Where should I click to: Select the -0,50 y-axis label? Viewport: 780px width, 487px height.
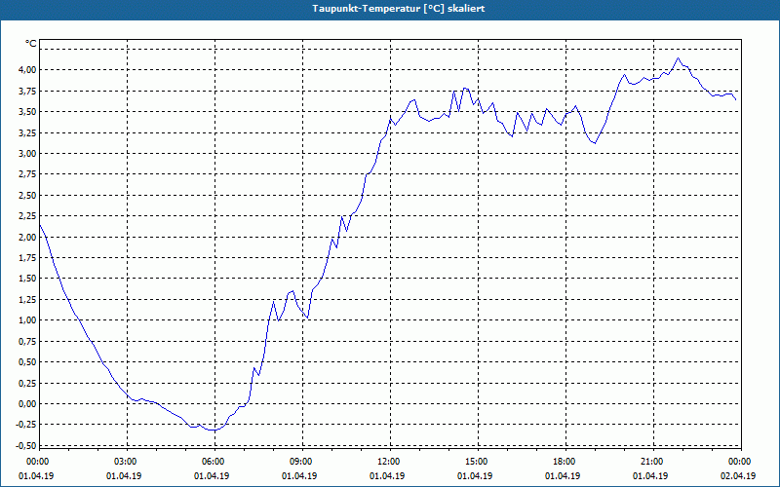26,446
